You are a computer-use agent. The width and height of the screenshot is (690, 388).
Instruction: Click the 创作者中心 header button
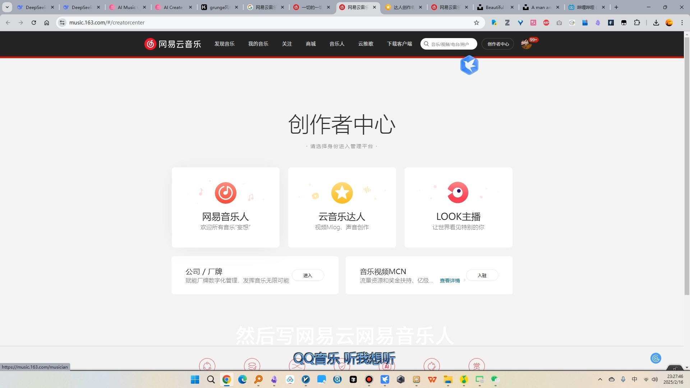(x=498, y=44)
